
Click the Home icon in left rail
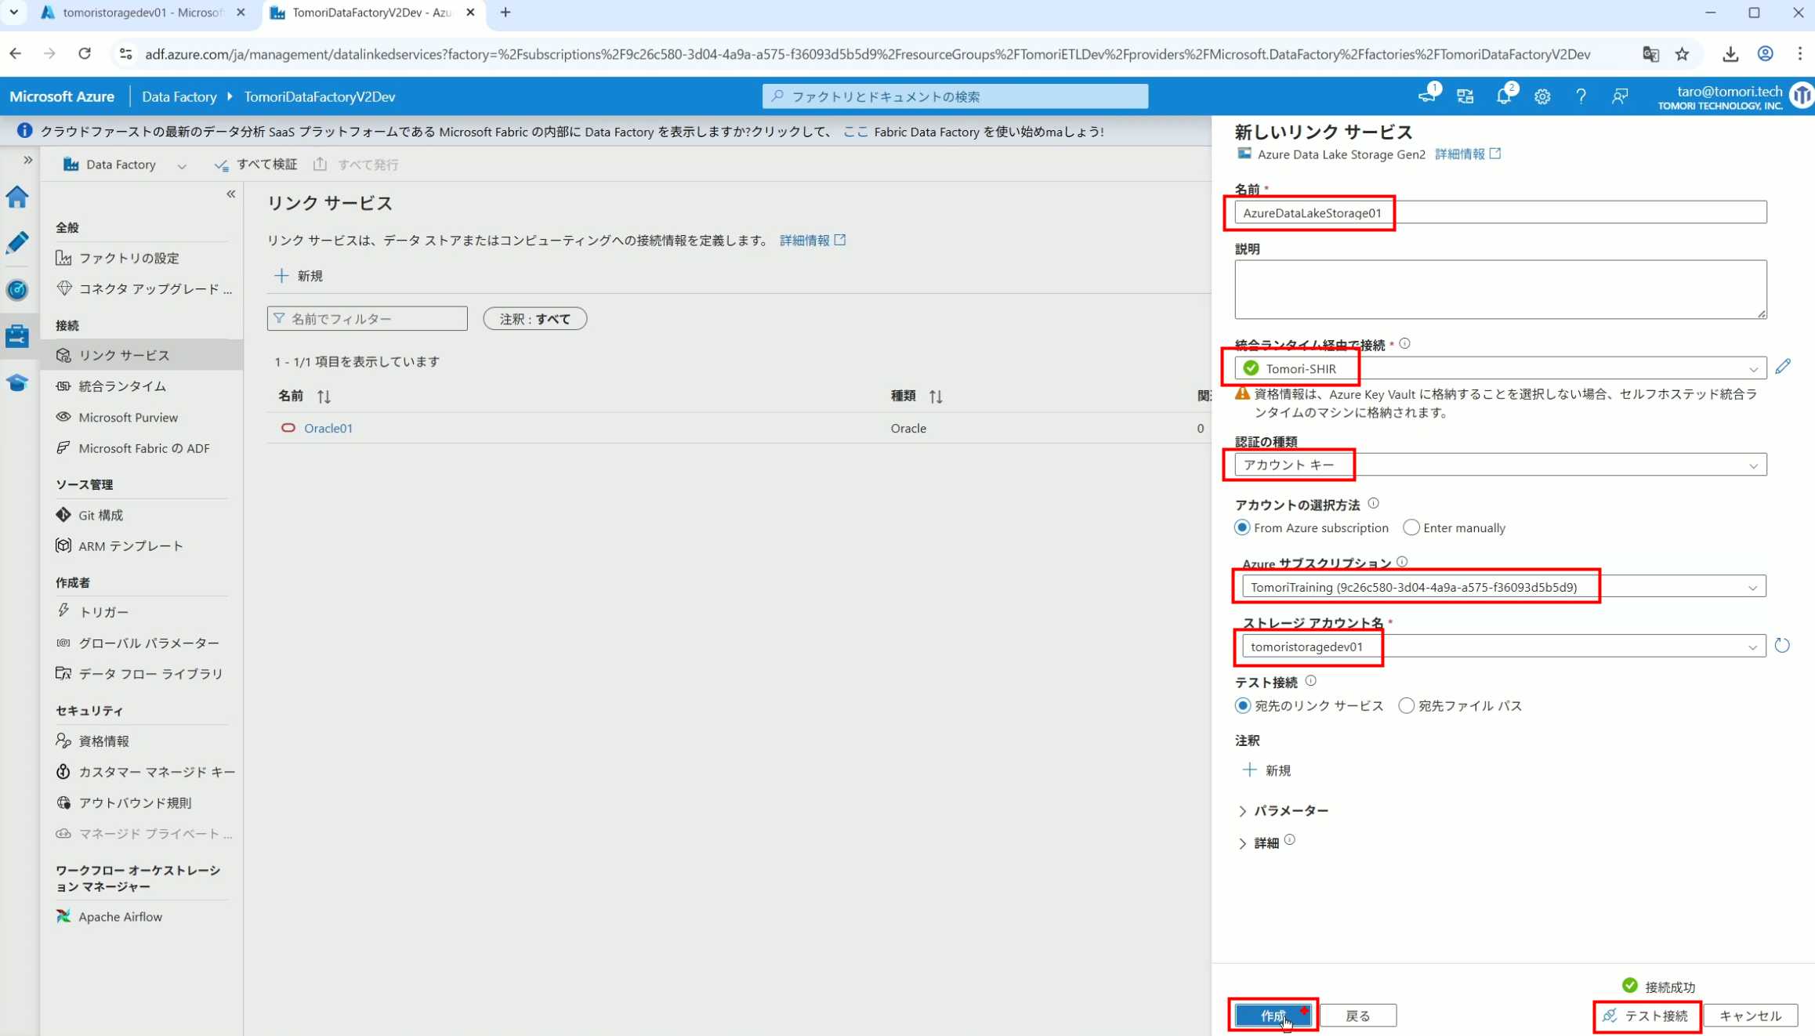(x=17, y=197)
